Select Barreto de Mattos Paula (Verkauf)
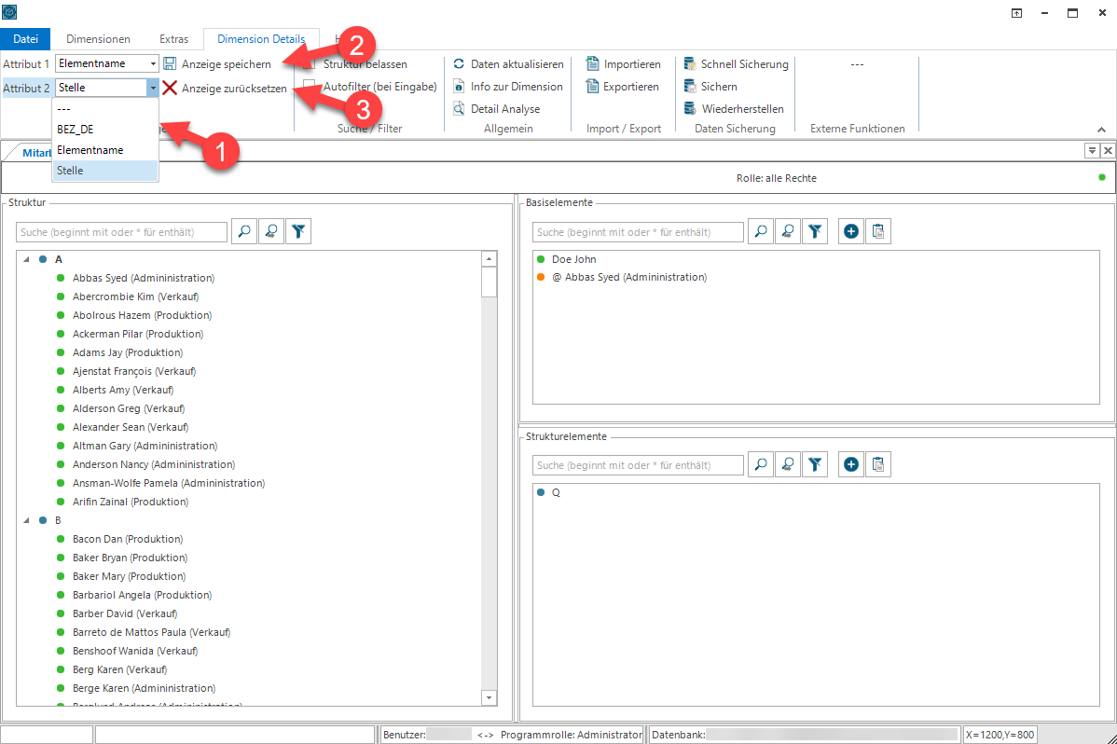 point(151,632)
